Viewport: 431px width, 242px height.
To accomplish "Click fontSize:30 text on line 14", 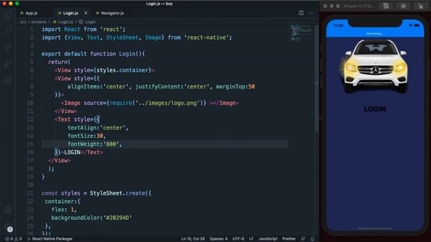I will pyautogui.click(x=85, y=136).
